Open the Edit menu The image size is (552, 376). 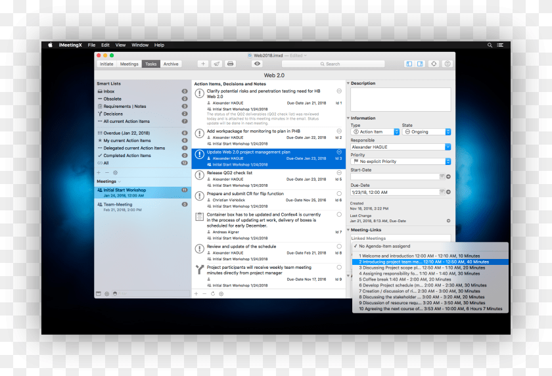point(105,45)
